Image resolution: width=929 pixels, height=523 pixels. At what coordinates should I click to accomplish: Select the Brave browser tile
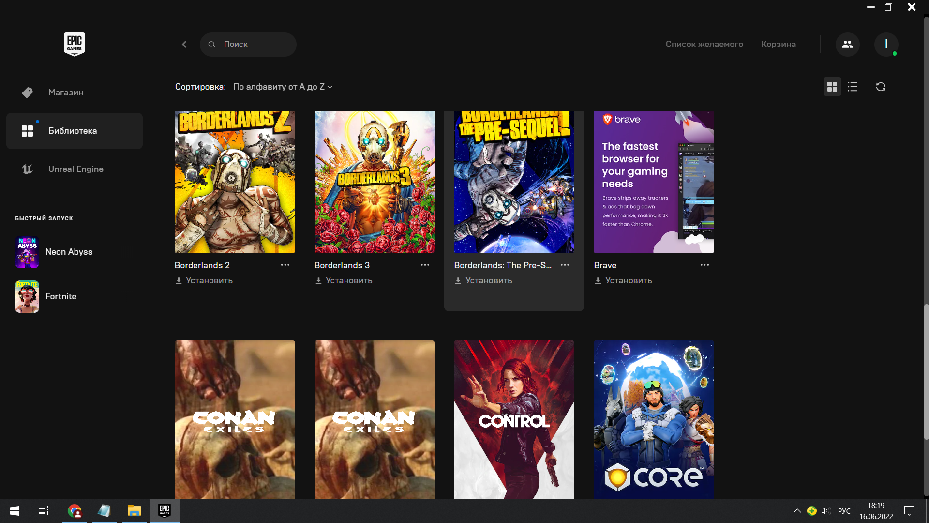pos(654,182)
